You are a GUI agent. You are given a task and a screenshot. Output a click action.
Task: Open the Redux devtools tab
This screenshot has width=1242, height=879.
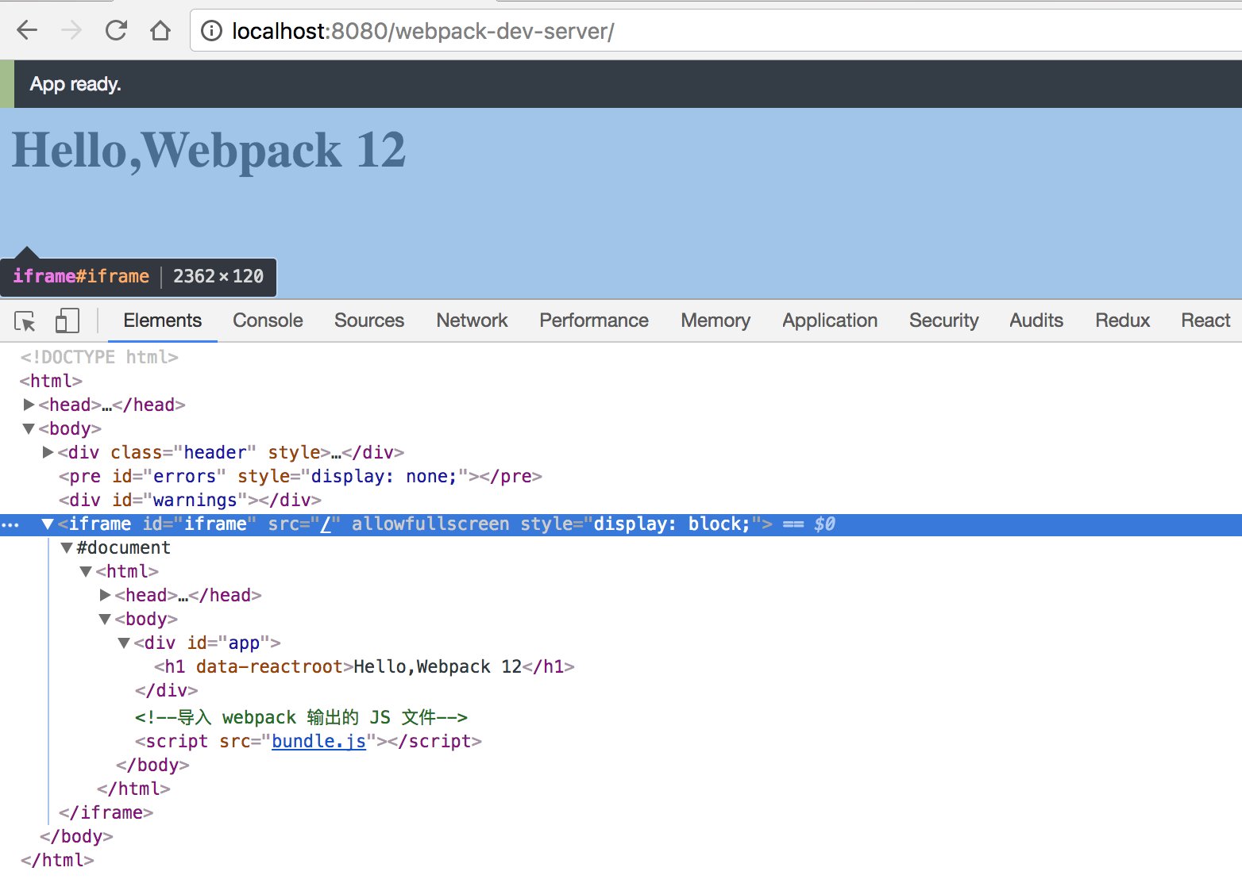[1122, 321]
